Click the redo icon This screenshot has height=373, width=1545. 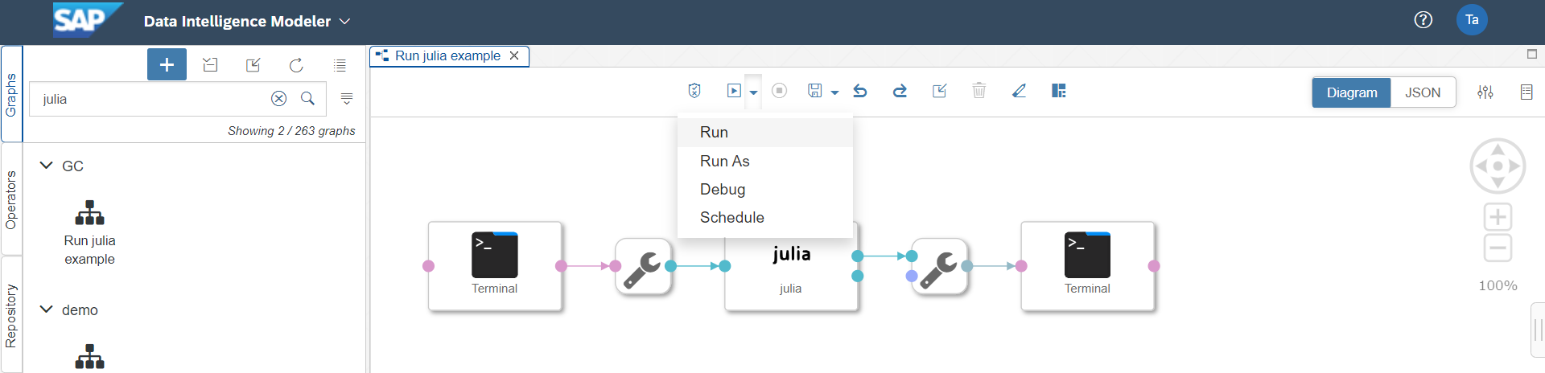click(x=900, y=91)
